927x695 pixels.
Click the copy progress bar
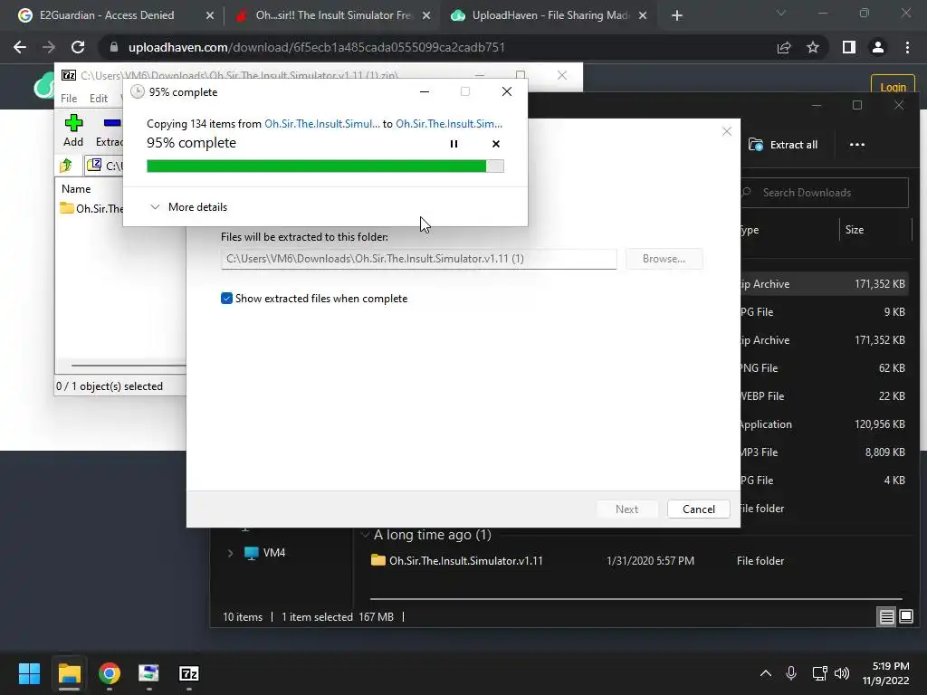325,167
